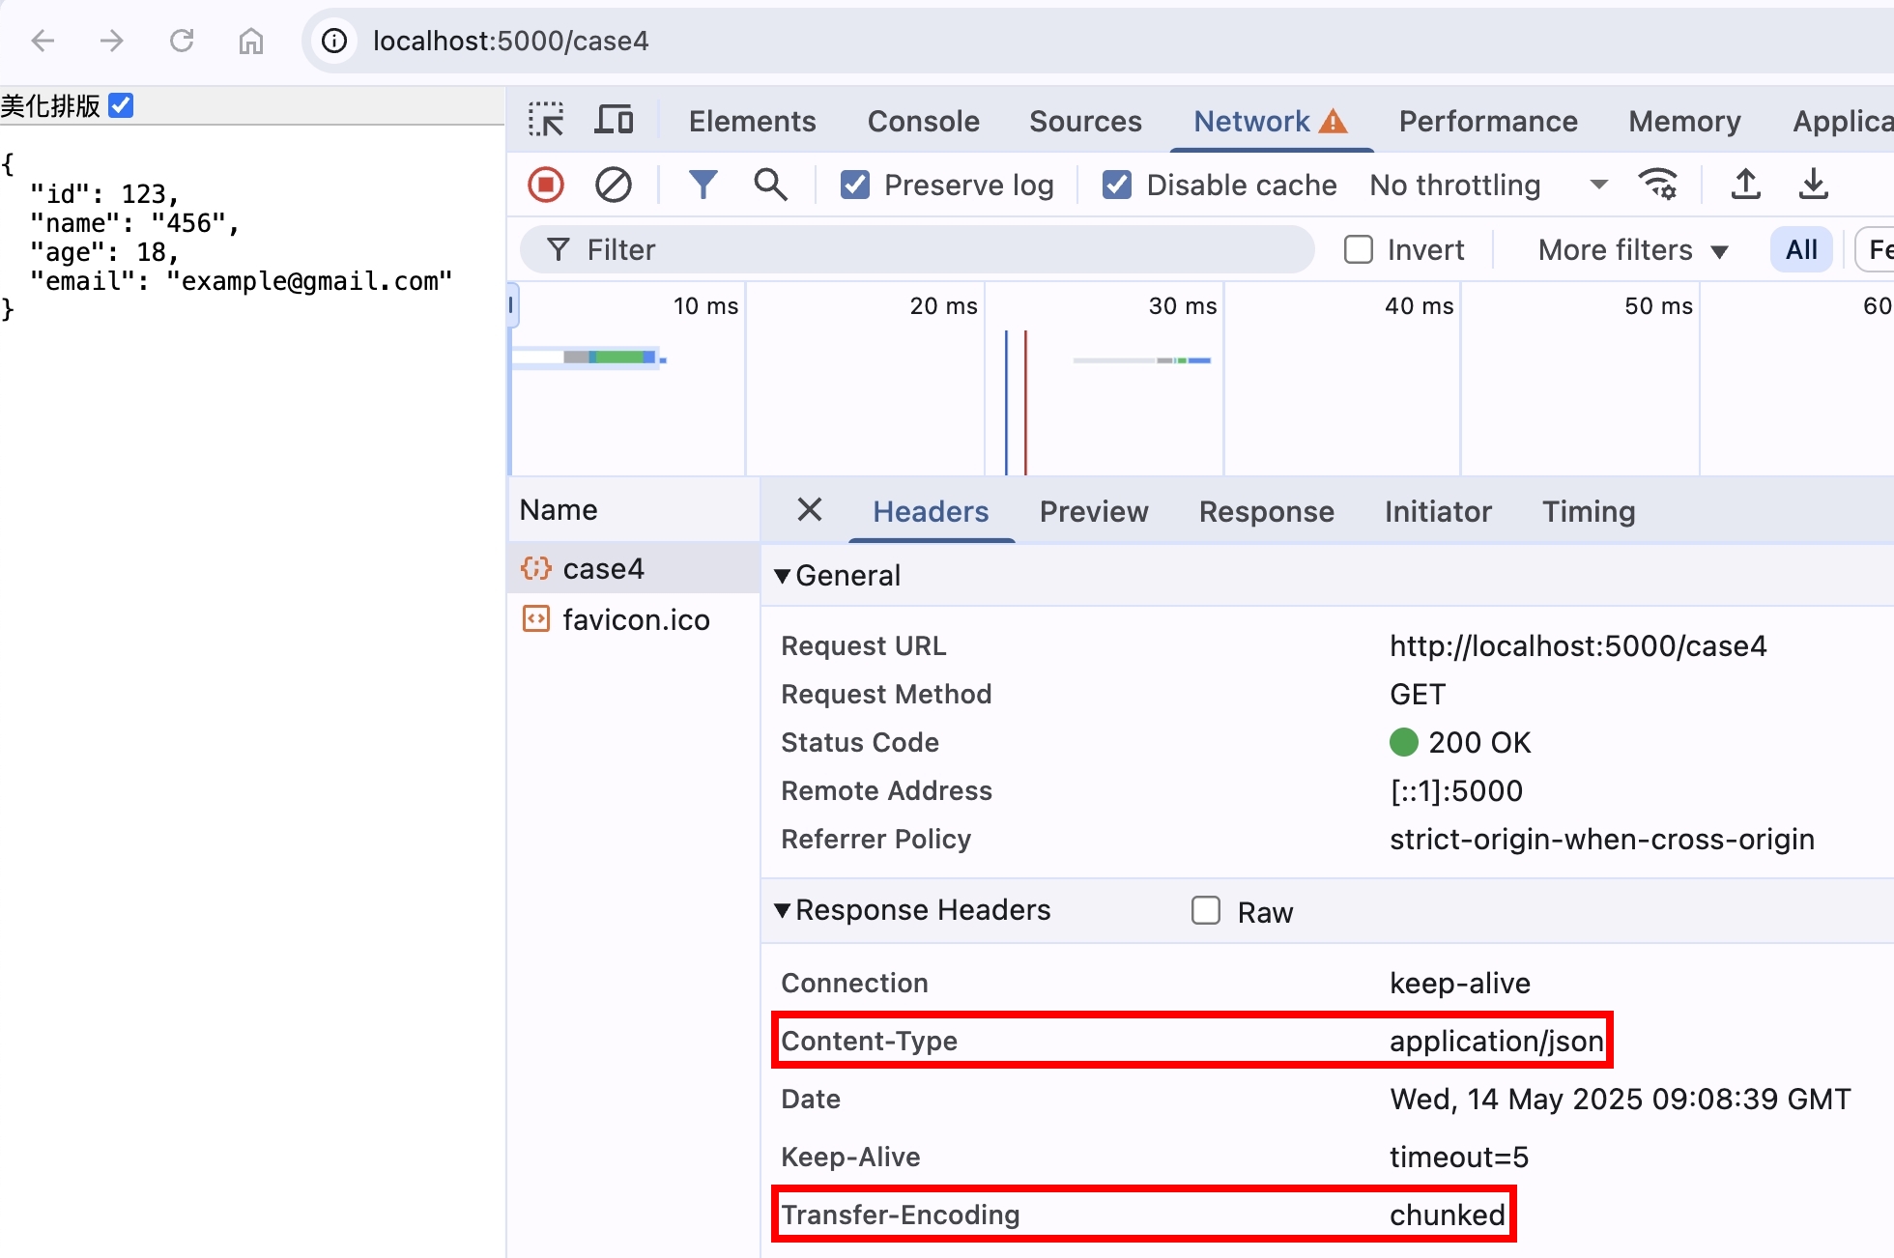The image size is (1894, 1258).
Task: Select the favicon.ico request row
Action: click(634, 619)
